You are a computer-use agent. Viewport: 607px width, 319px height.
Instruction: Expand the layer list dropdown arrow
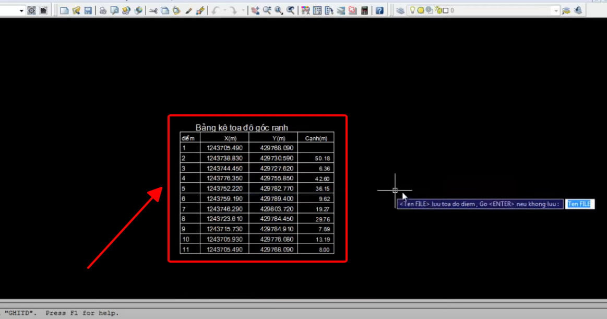556,11
